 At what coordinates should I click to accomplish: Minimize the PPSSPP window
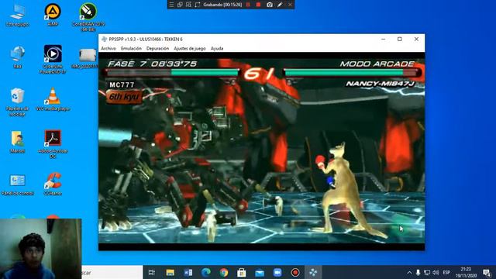(384, 39)
